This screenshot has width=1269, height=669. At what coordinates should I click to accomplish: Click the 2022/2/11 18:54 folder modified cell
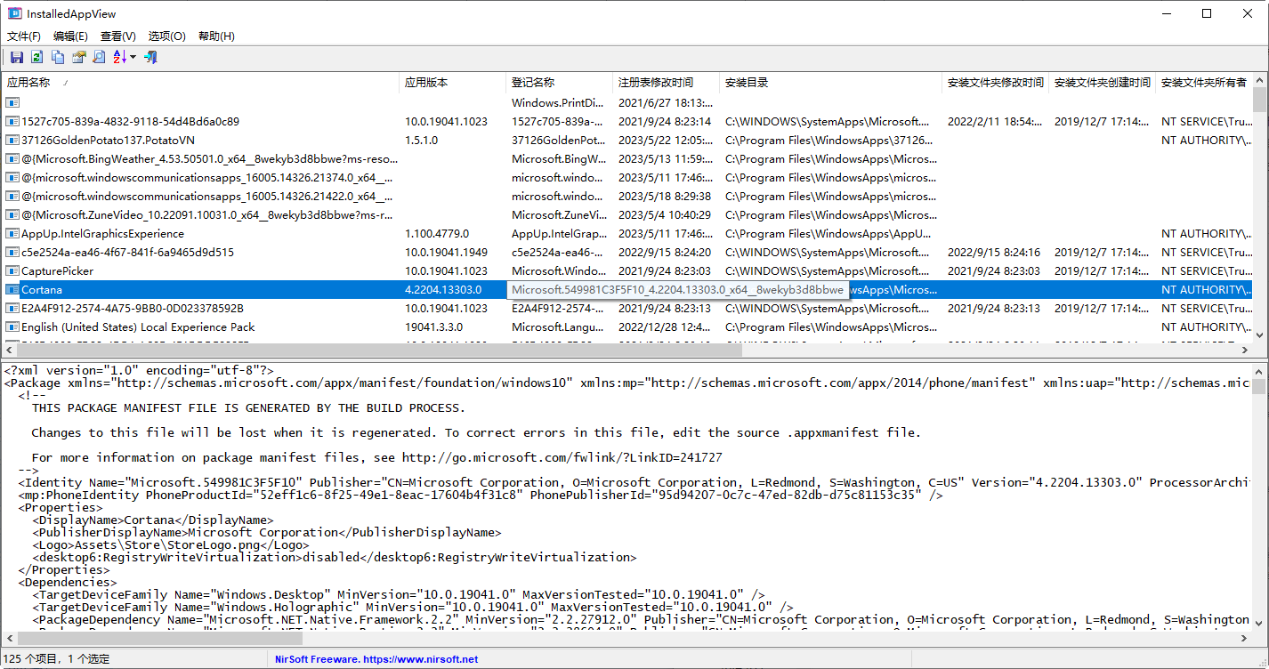click(994, 122)
